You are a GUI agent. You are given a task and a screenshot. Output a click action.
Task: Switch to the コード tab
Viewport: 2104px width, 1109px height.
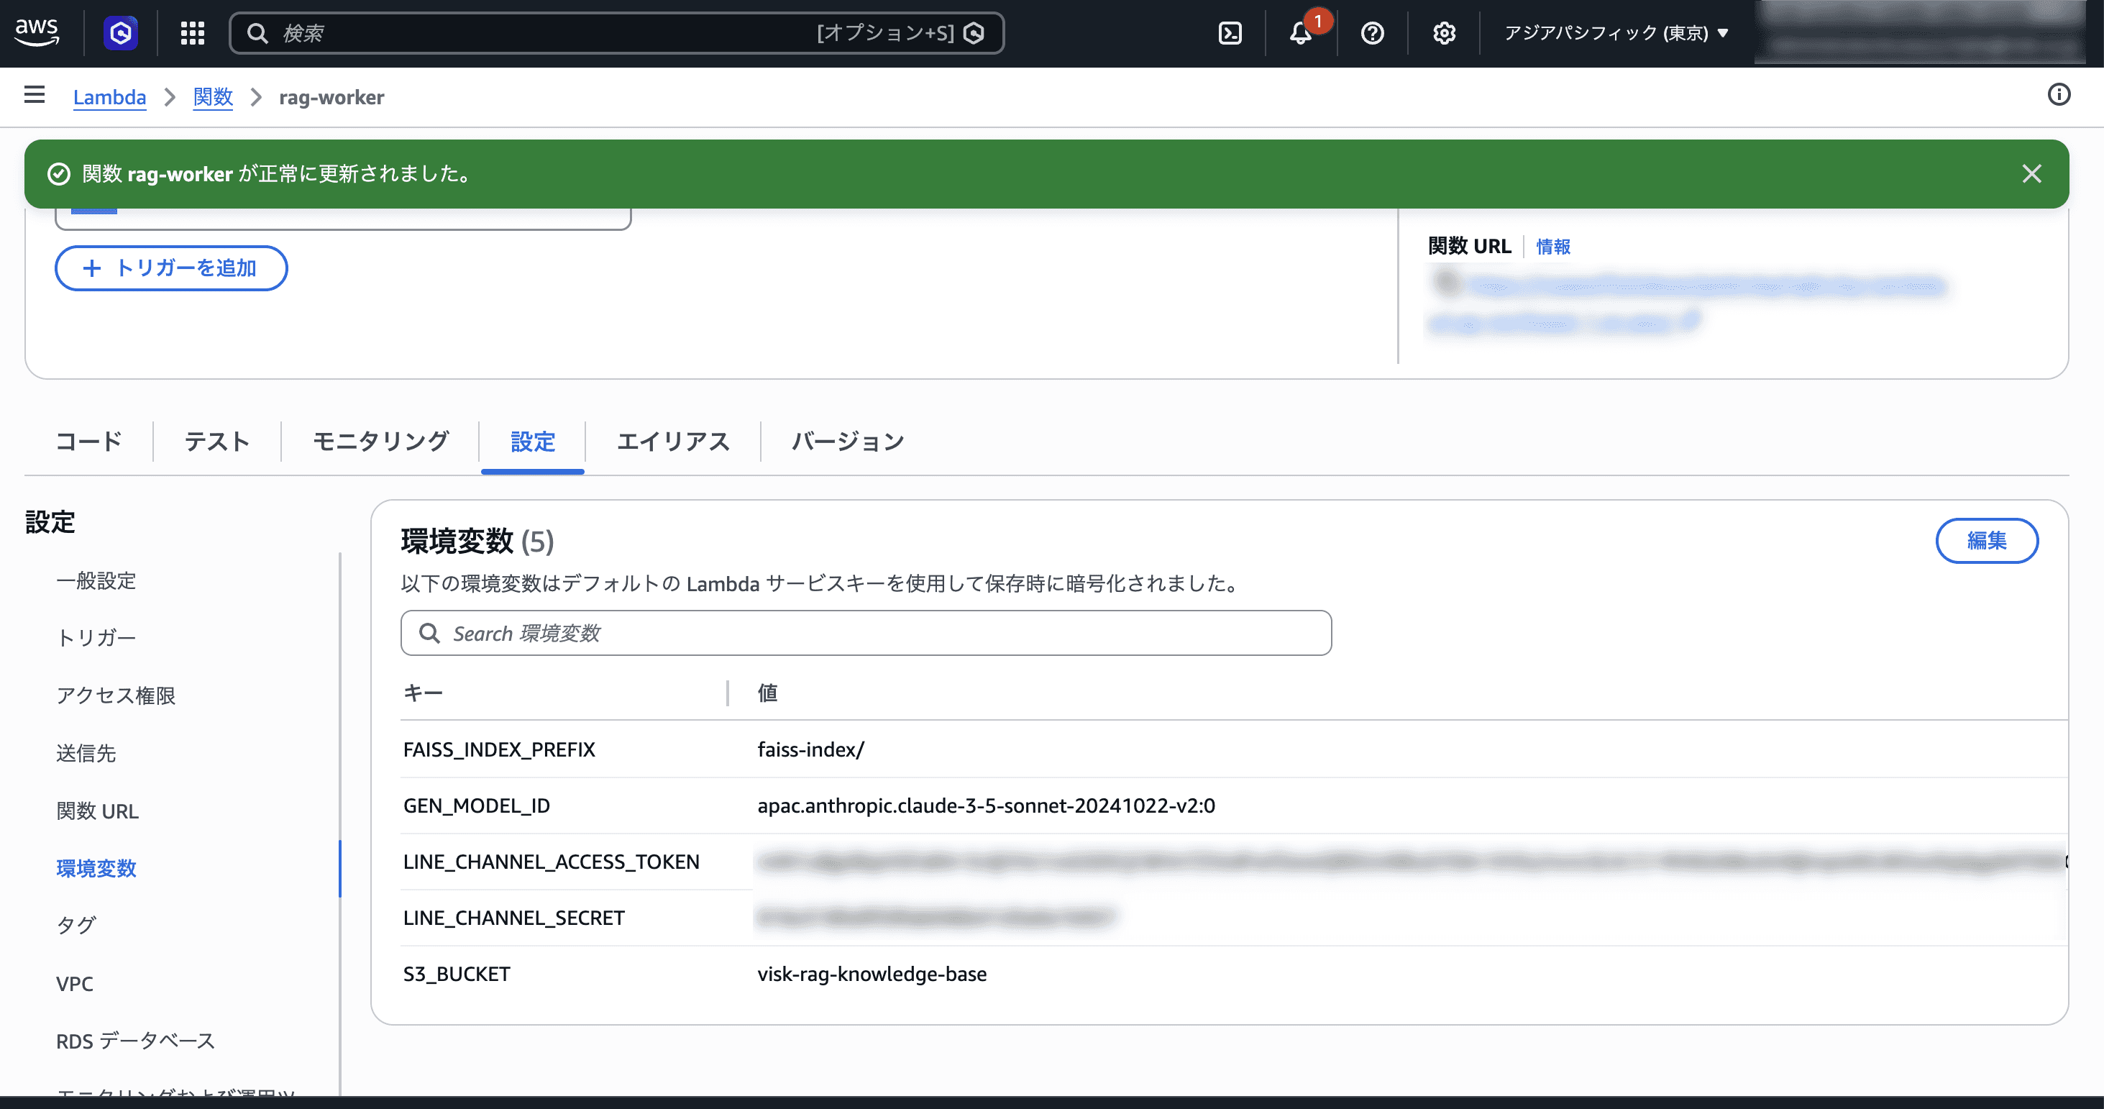[x=88, y=442]
